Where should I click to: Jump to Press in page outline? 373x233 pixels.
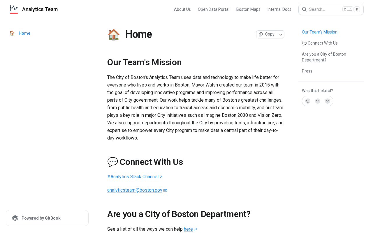click(307, 71)
